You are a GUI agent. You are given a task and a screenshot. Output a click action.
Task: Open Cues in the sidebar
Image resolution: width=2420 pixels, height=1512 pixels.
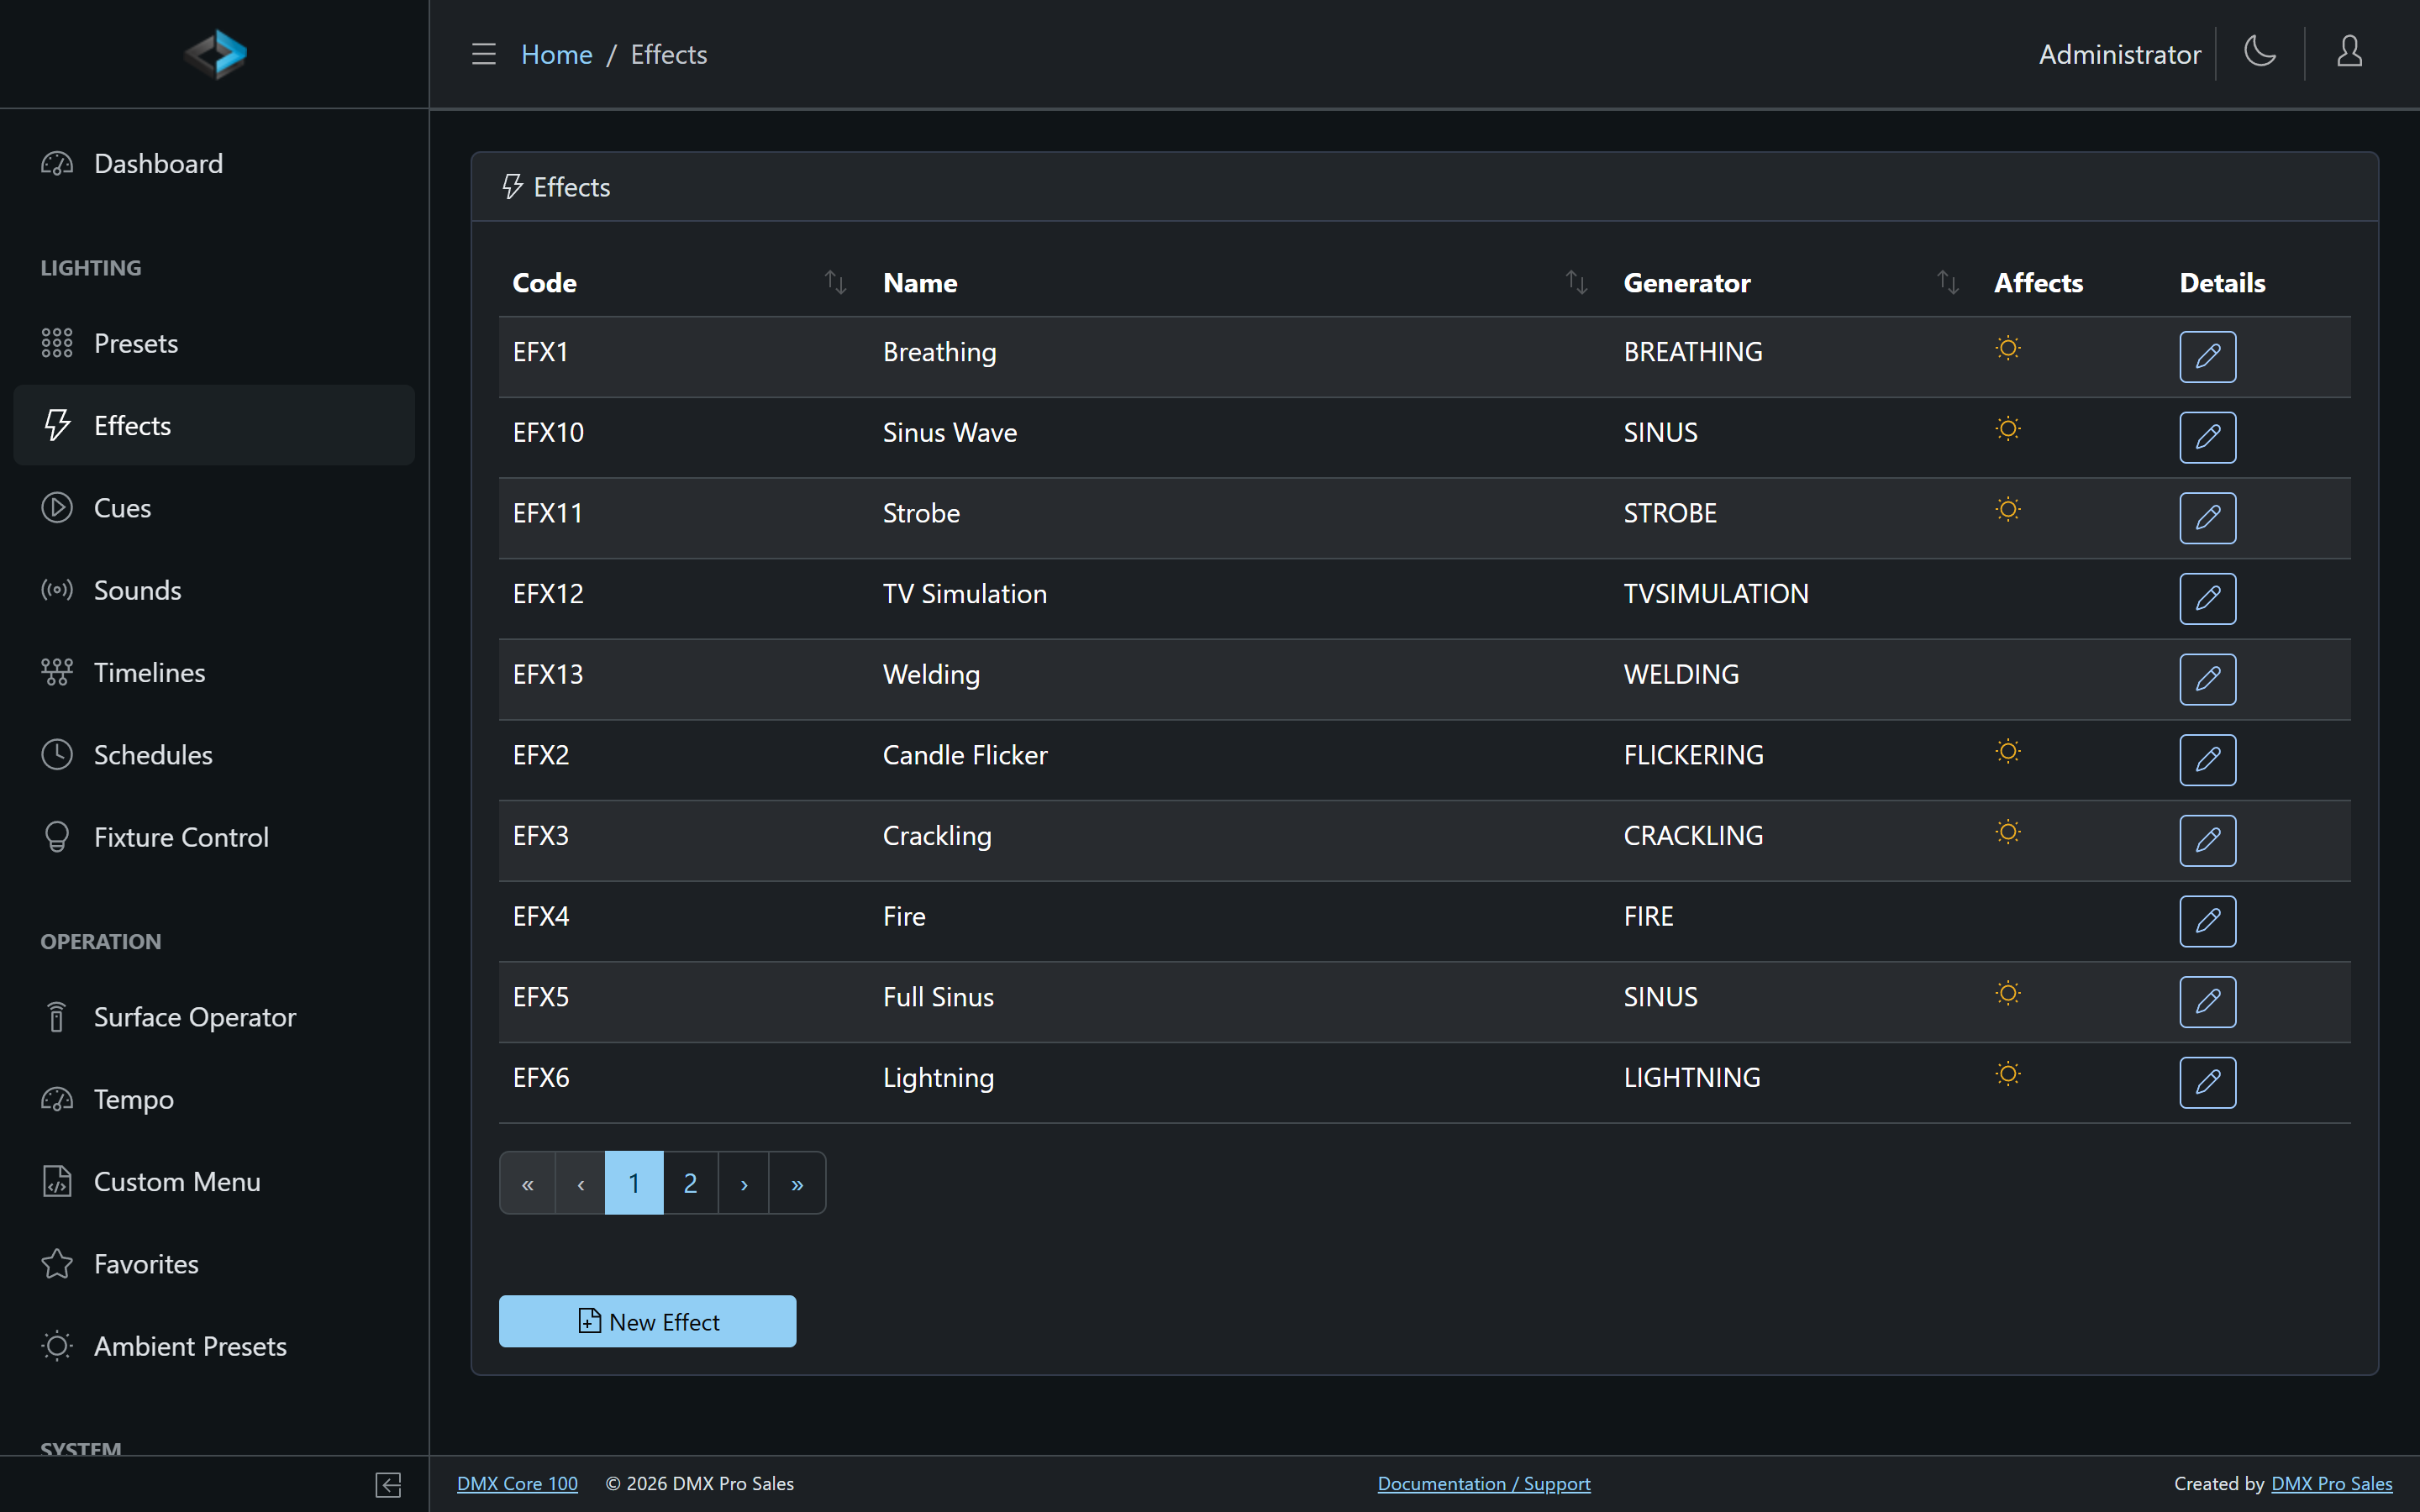pos(214,508)
